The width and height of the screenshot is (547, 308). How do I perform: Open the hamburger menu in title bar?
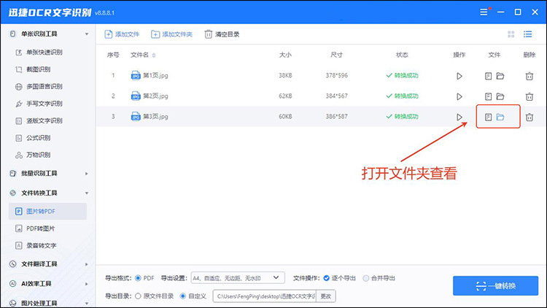pyautogui.click(x=484, y=12)
